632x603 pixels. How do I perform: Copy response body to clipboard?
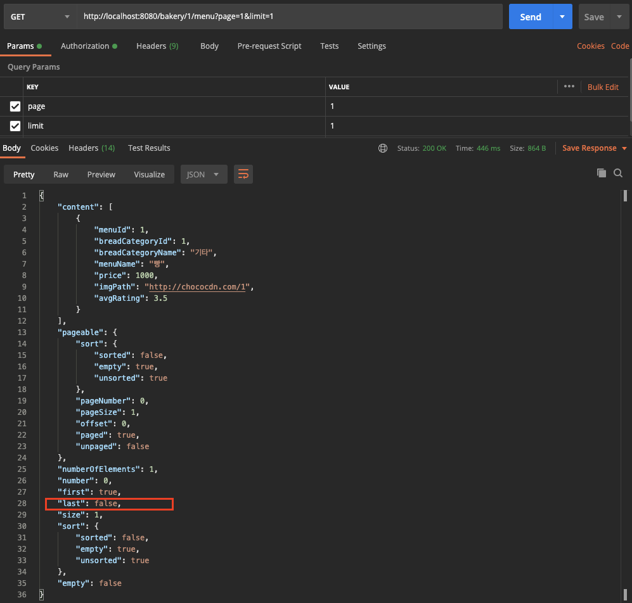[602, 173]
